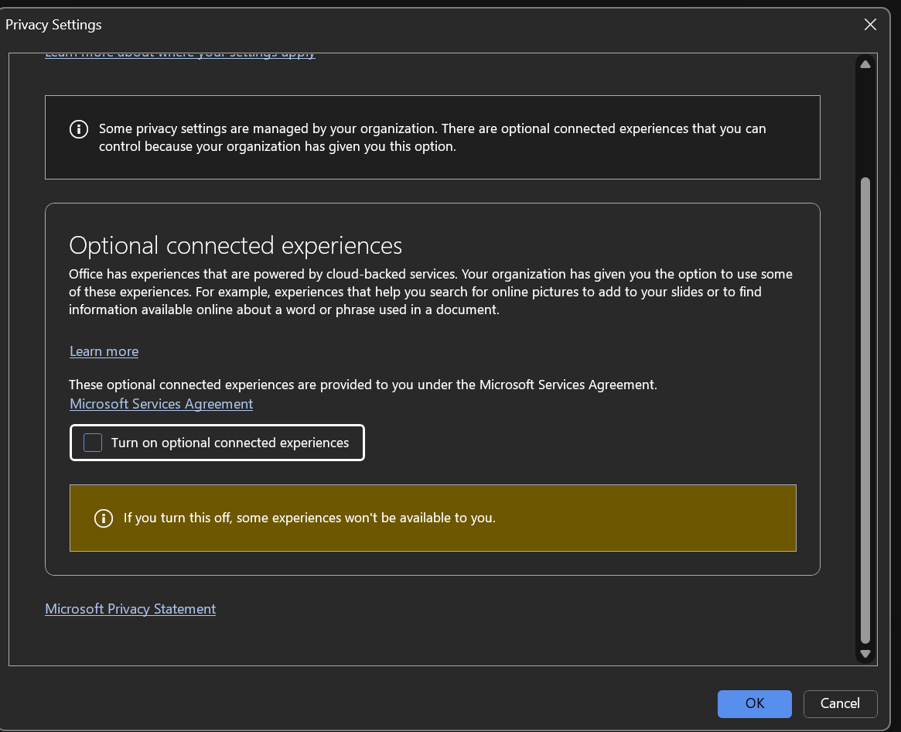The height and width of the screenshot is (732, 901).
Task: Open 'Learn more about where your settings apply'
Action: coord(179,55)
